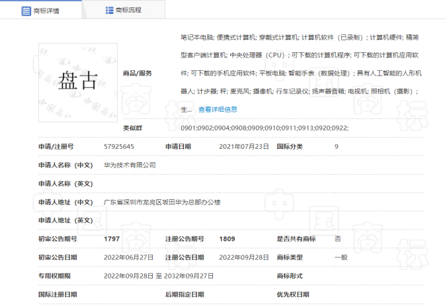
Task: Click the 国际分类 label
Action: [290, 147]
